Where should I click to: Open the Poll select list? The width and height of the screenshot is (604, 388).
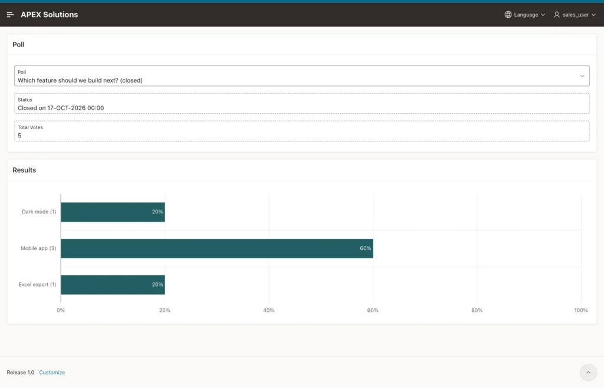tap(301, 76)
